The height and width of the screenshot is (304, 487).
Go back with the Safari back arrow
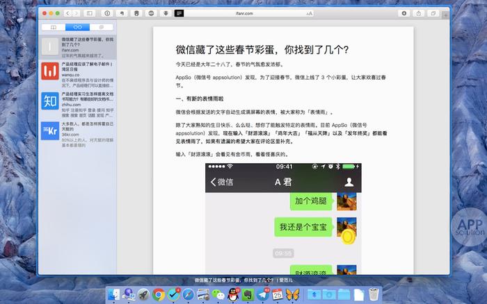[67, 13]
